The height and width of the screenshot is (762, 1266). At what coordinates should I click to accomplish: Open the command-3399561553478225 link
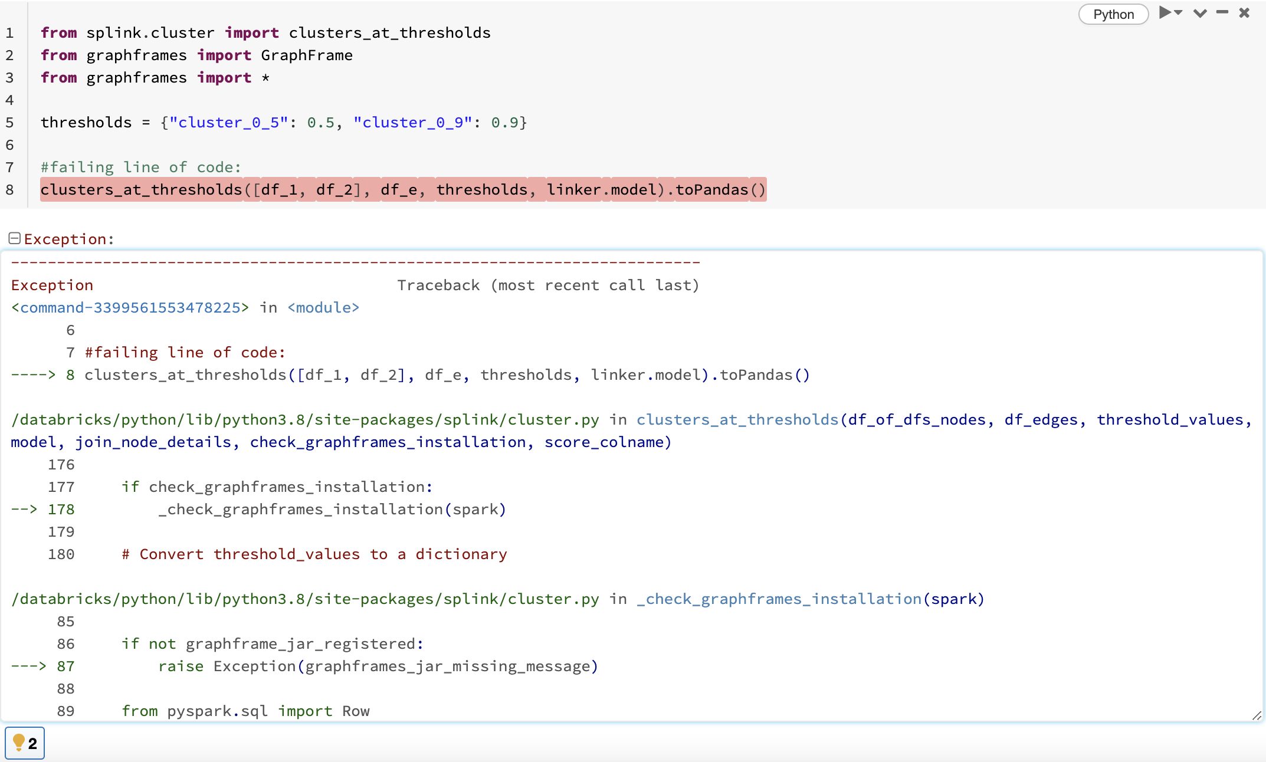tap(130, 307)
